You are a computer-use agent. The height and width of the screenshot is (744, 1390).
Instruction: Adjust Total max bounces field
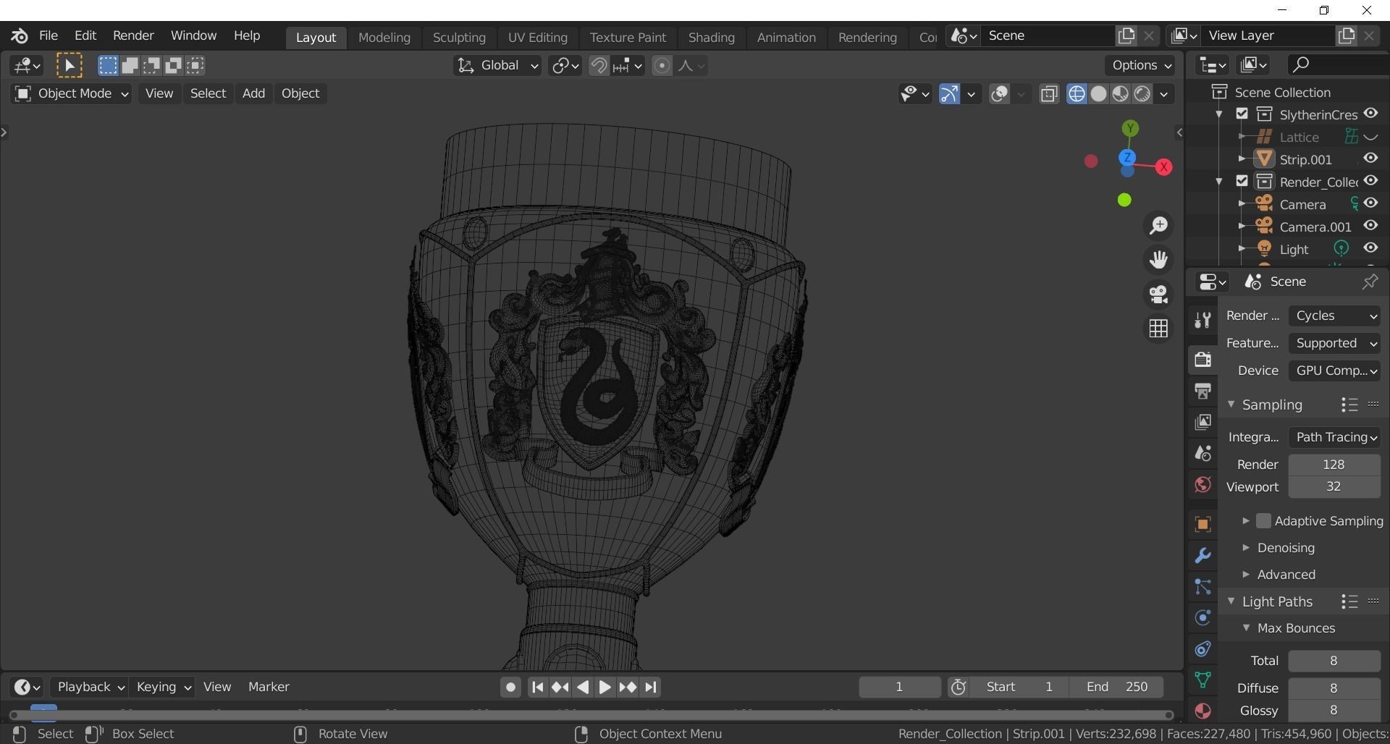point(1334,661)
